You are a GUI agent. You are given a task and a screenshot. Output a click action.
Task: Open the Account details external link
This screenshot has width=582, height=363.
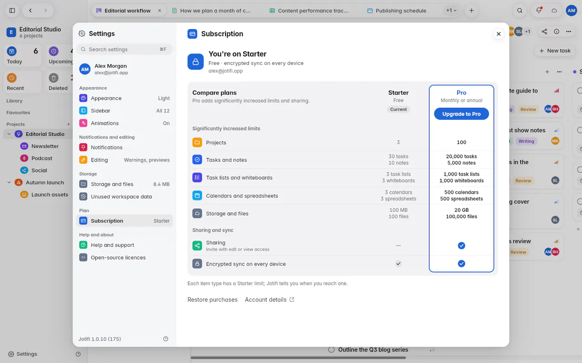(x=270, y=299)
